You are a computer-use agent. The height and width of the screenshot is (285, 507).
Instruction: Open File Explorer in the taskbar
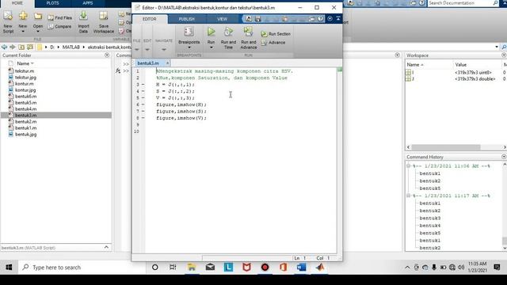tap(192, 268)
